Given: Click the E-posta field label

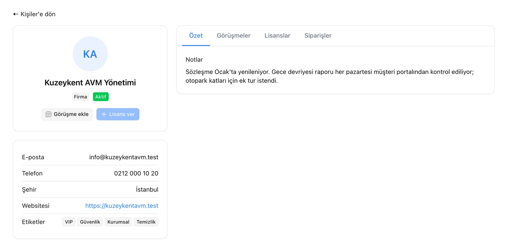Looking at the screenshot, I should 33,157.
